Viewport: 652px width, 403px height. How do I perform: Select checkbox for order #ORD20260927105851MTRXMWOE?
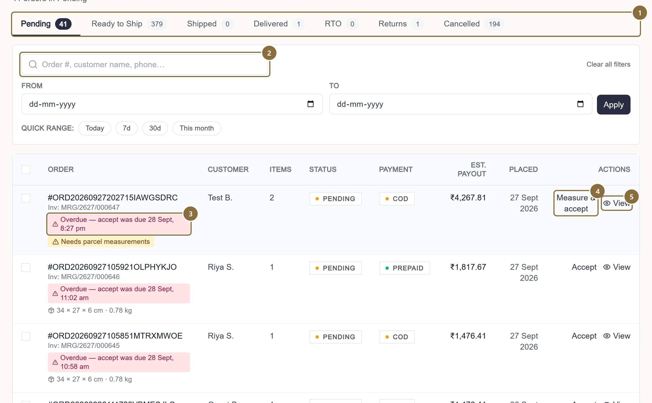(x=26, y=336)
